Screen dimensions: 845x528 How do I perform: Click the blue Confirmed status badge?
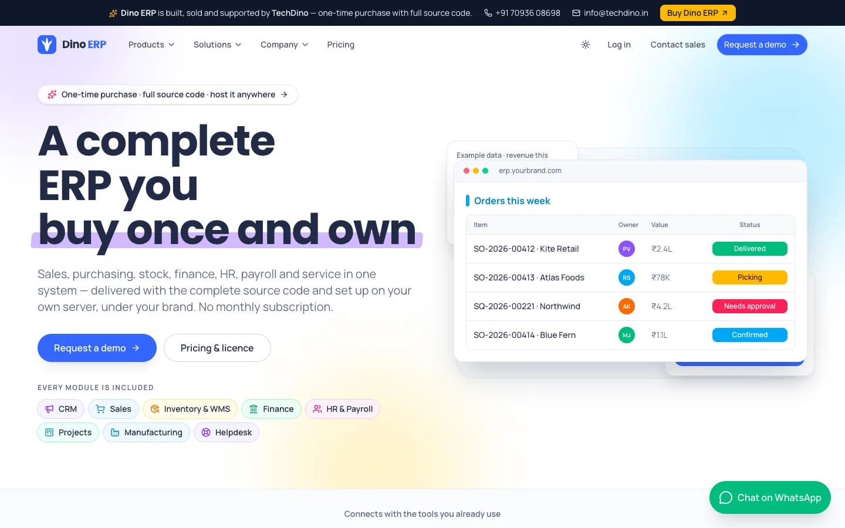click(750, 335)
